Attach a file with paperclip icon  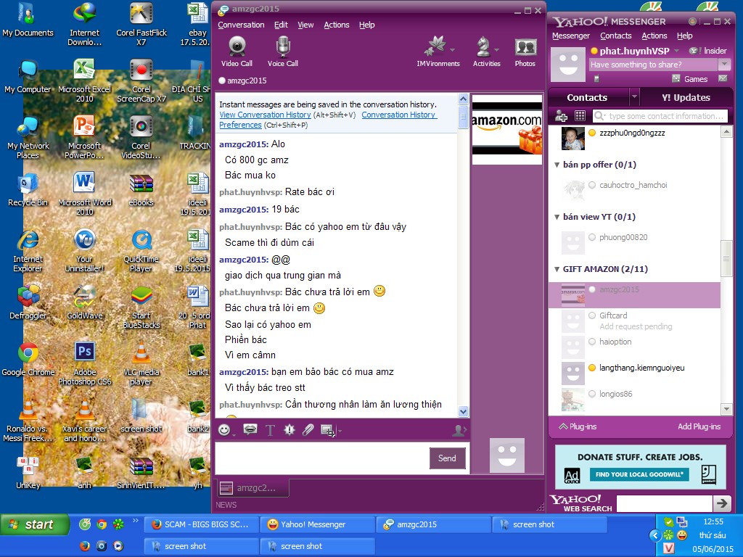coord(308,429)
